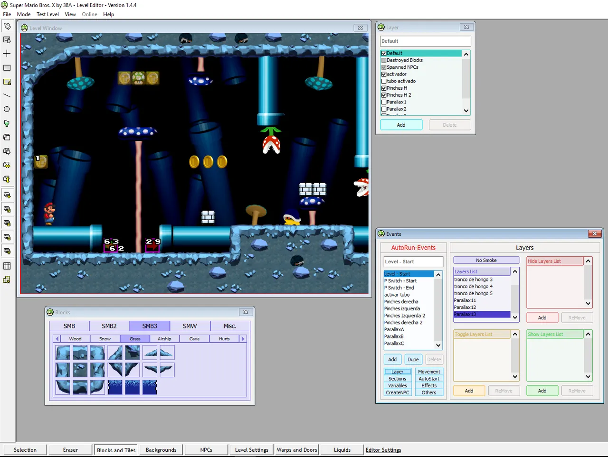The height and width of the screenshot is (457, 608).
Task: Show the Parallax1 layer checkbox
Action: pos(384,102)
